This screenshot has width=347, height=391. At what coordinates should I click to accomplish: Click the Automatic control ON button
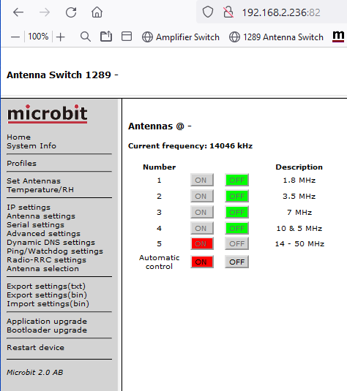[x=202, y=262]
